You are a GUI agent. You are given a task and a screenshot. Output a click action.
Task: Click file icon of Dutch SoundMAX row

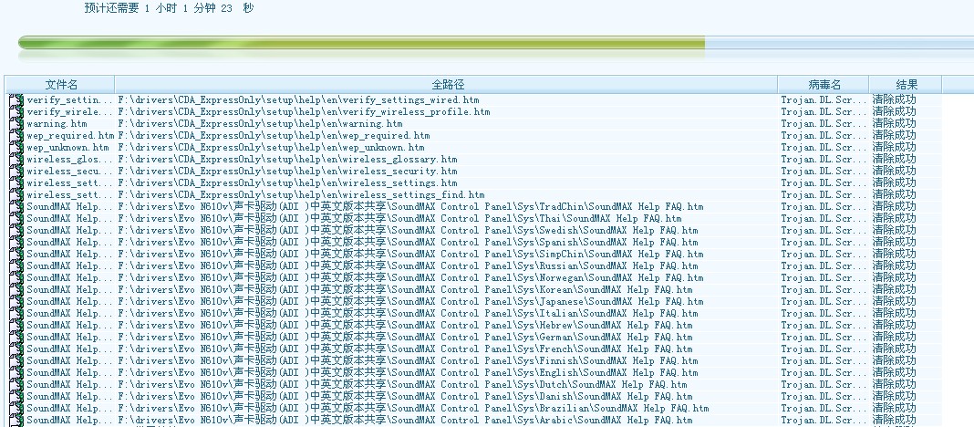pos(16,384)
